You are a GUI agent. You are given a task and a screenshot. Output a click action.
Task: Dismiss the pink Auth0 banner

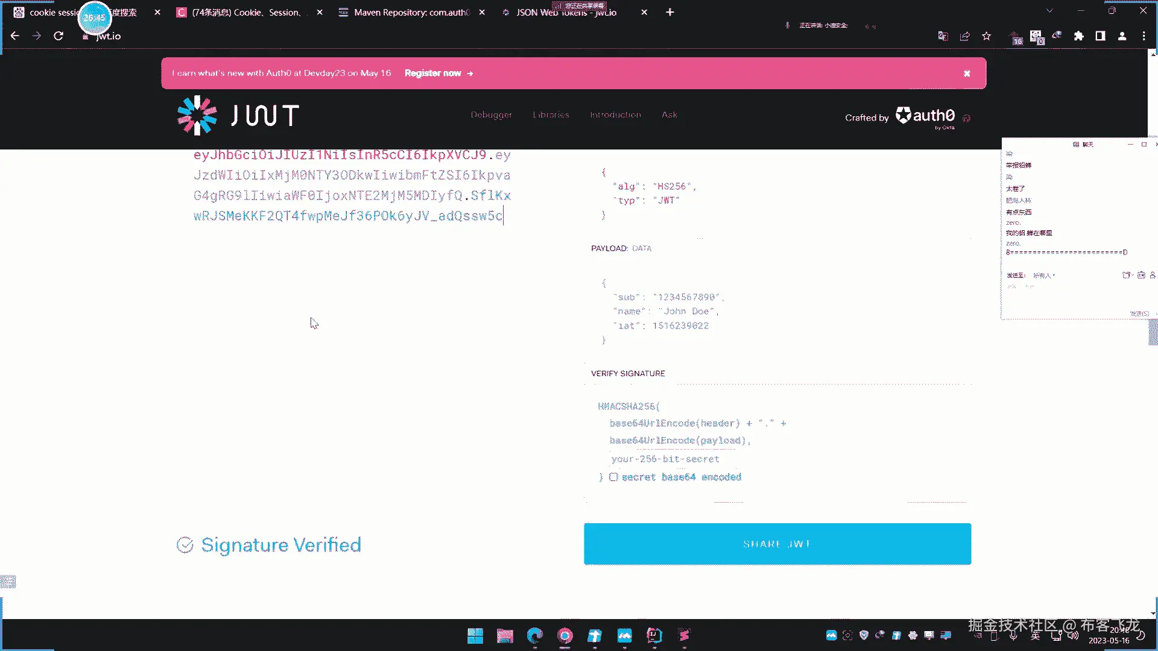point(967,74)
